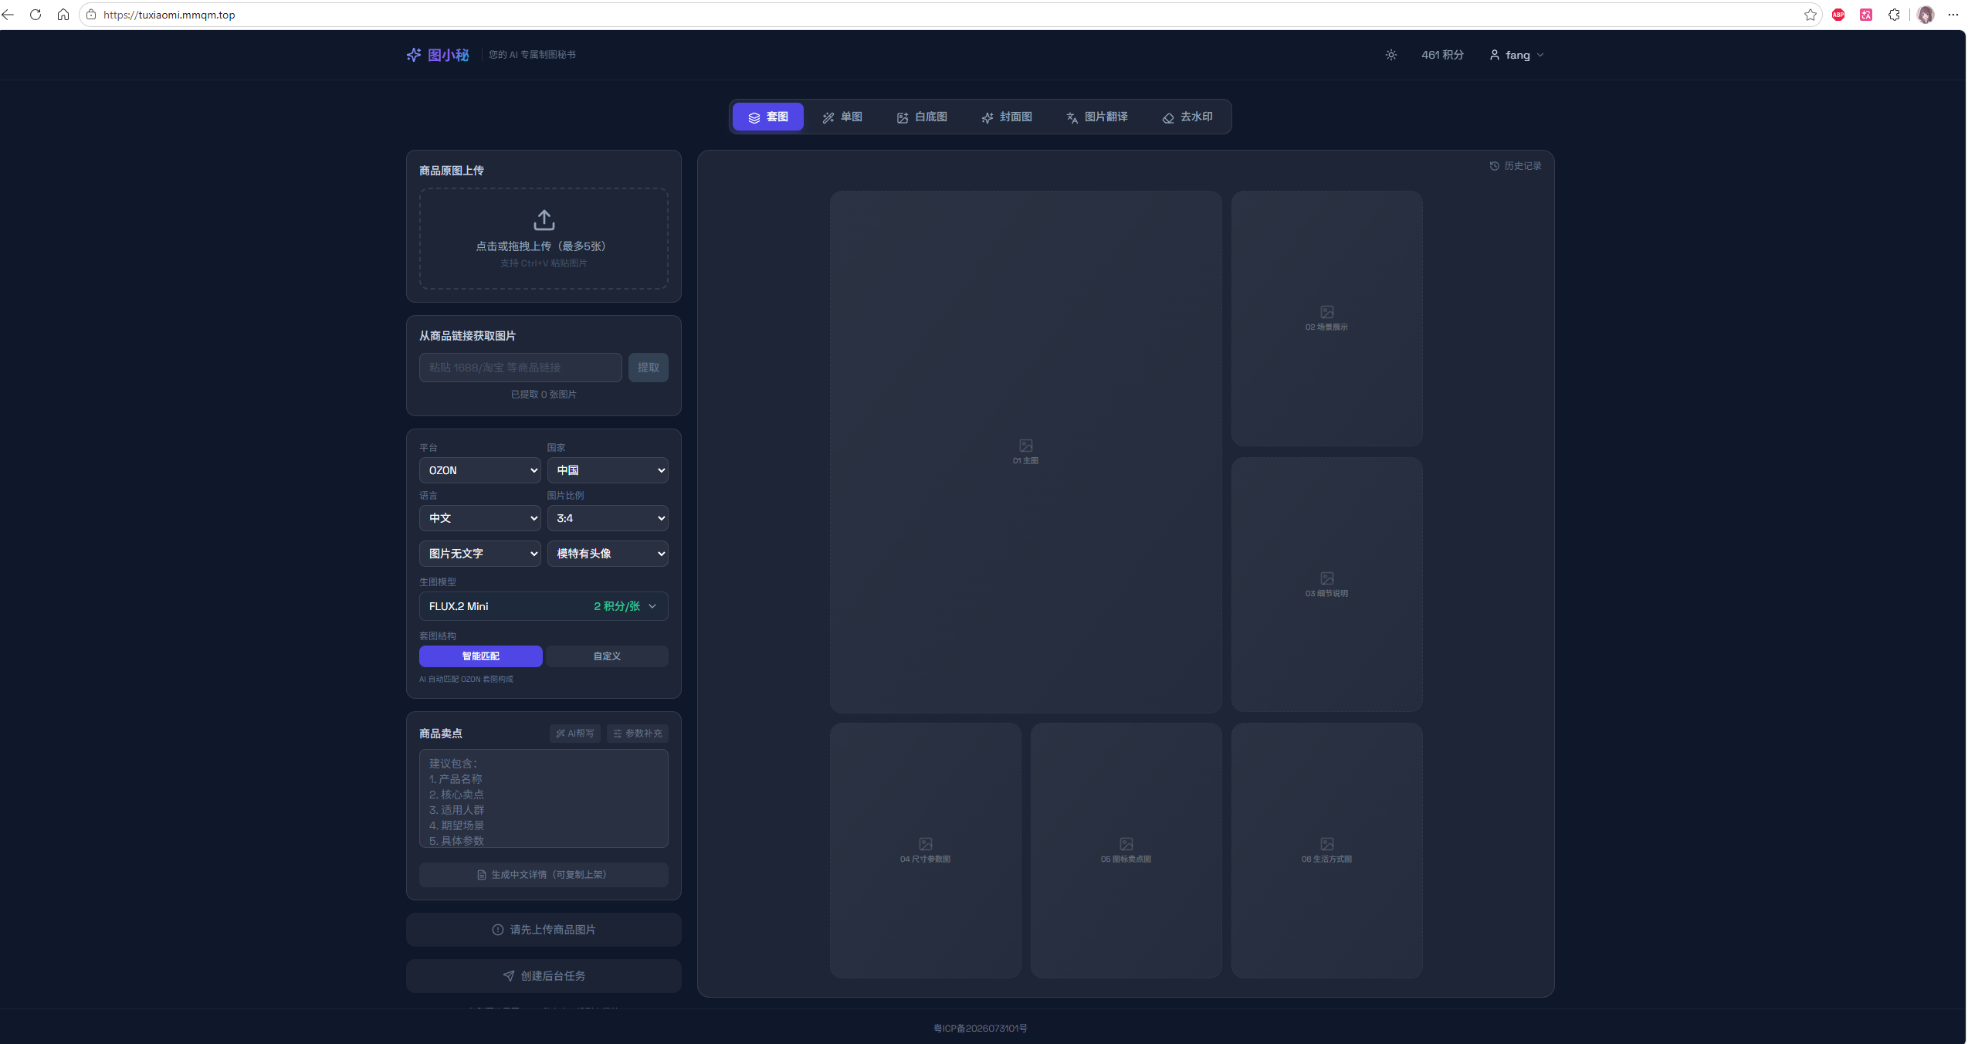Open the 语言 dropdown showing 中文
Viewport: 1968px width, 1044px height.
[479, 518]
